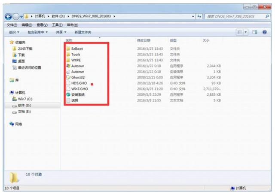Select the HD5.GHO file icon
Image resolution: width=275 pixels, height=194 pixels.
pos(68,83)
